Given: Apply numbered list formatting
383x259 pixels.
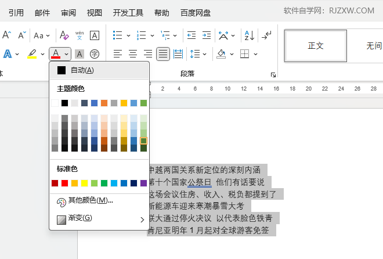Looking at the screenshot, I should coord(141,35).
